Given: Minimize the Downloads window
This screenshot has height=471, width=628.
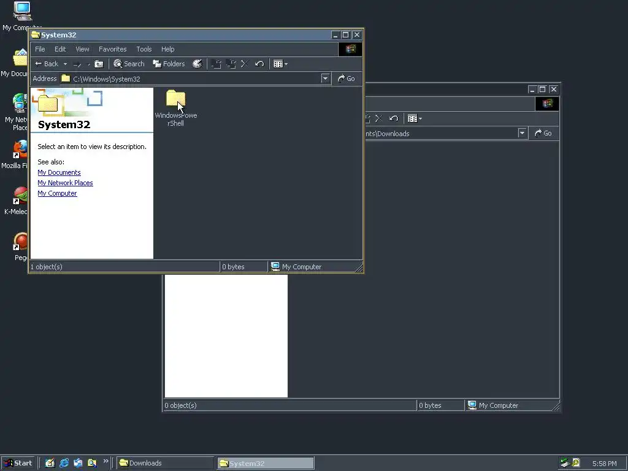Looking at the screenshot, I should (532, 90).
